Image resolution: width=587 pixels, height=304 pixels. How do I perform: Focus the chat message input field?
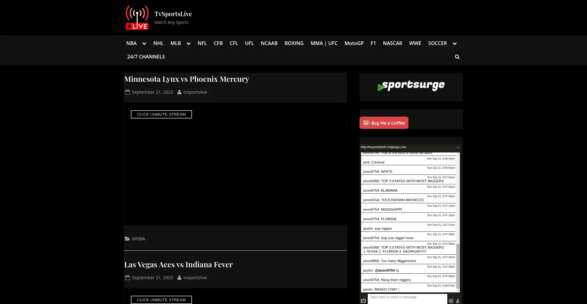pyautogui.click(x=407, y=297)
